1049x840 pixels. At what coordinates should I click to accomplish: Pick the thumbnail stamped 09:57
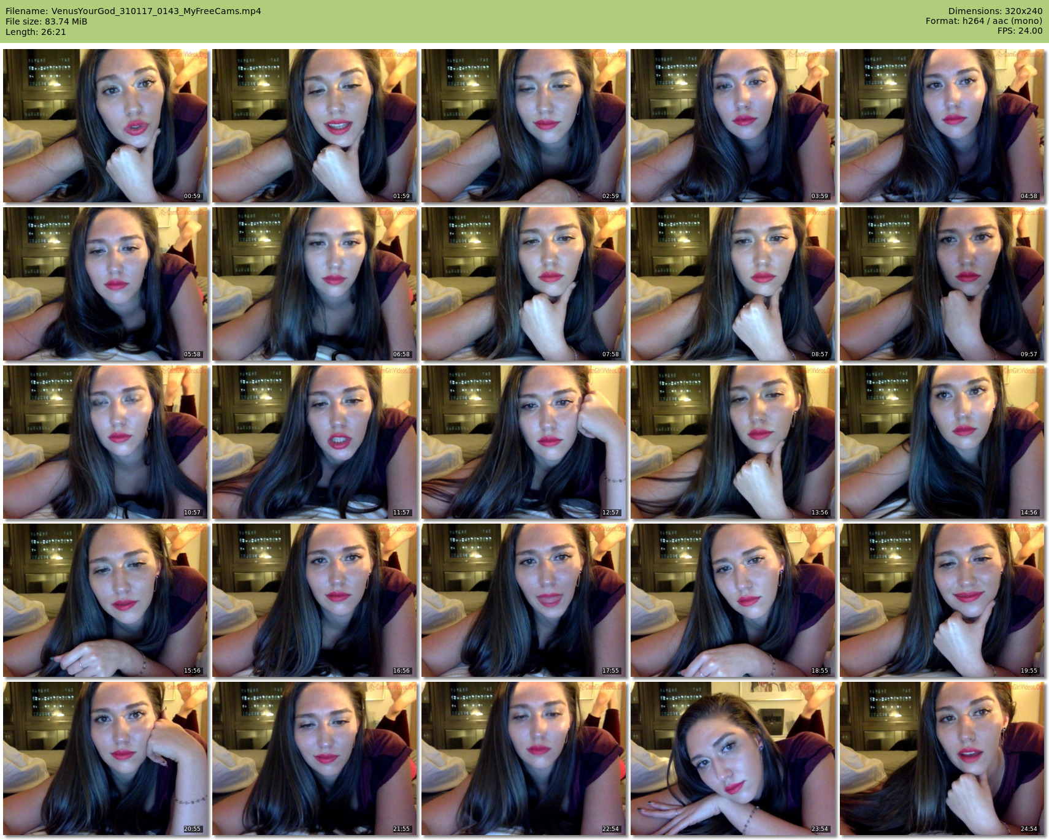(942, 284)
